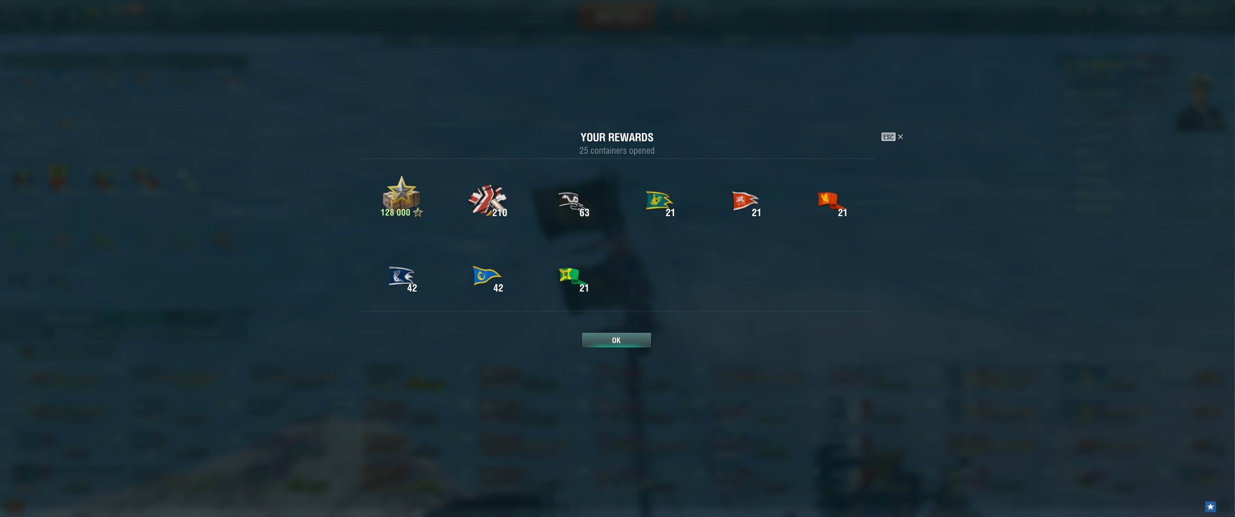
Task: Click the 25 containers opened subtitle
Action: point(616,150)
